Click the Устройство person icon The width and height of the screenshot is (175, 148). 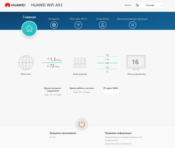point(102,25)
